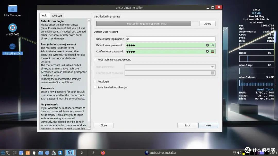Click the Next button
This screenshot has width=278, height=156.
coord(208,125)
